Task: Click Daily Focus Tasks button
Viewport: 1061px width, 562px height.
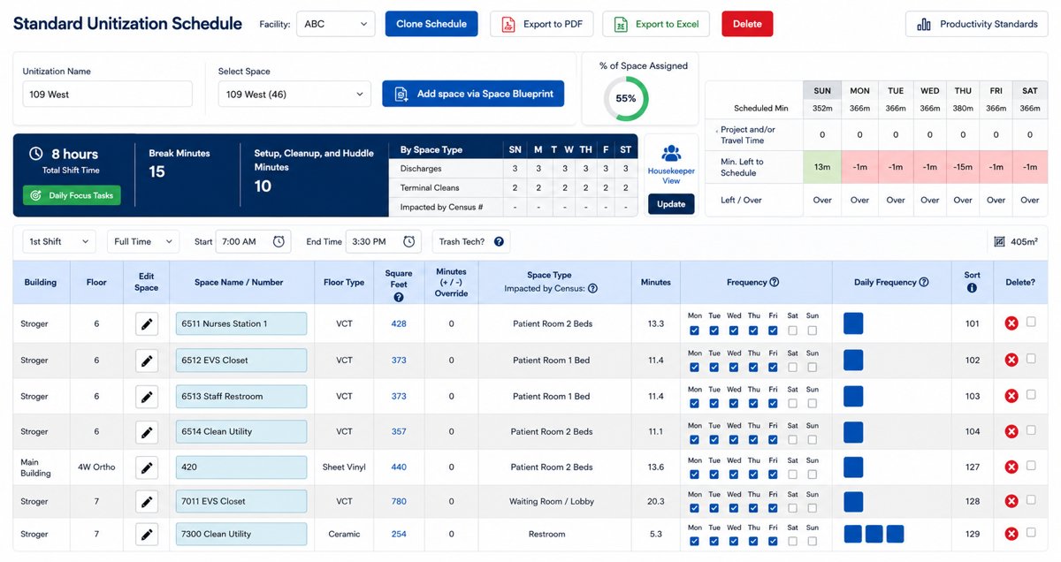Action: coord(72,195)
